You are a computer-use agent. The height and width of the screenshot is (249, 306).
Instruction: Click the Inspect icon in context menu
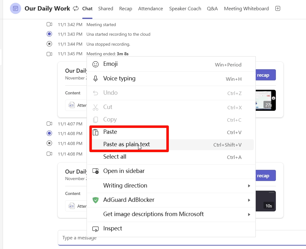[95, 229]
